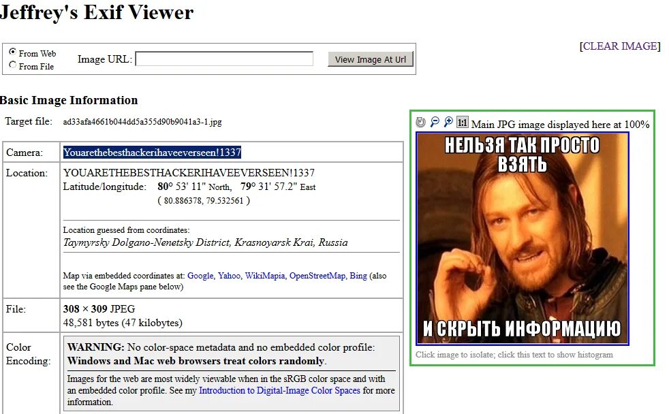
Task: Click the CLEAR IMAGE link
Action: pos(620,46)
